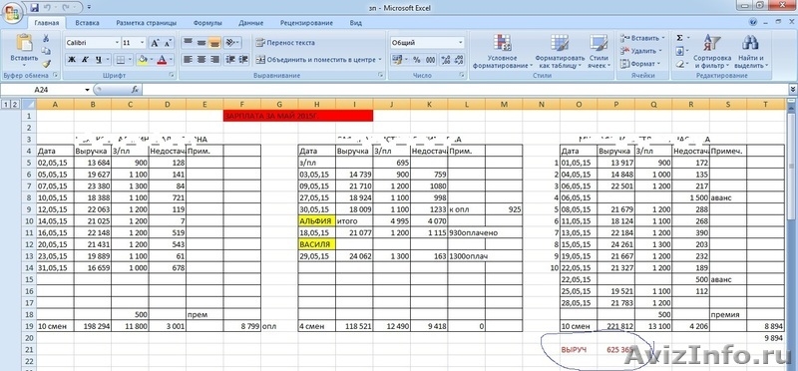Toggle Bold (Ж) formatting
Screen dimensions: 798x371
click(x=72, y=60)
